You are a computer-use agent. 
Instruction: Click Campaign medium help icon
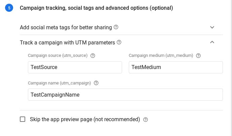click(198, 56)
